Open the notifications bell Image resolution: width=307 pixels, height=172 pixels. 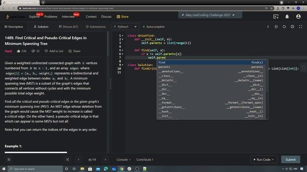point(287,17)
